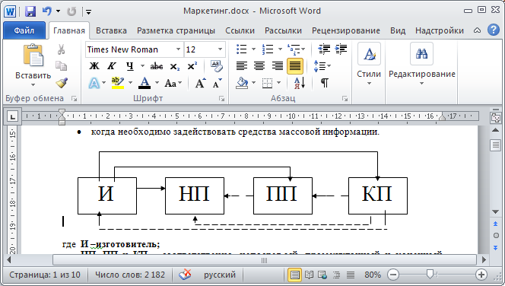Viewport: 505px width, 286px height.
Task: Toggle italic К formatting
Action: point(112,66)
